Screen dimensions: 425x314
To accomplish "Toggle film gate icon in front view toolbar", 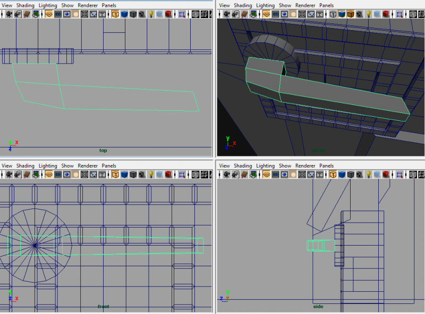I will tap(58, 175).
